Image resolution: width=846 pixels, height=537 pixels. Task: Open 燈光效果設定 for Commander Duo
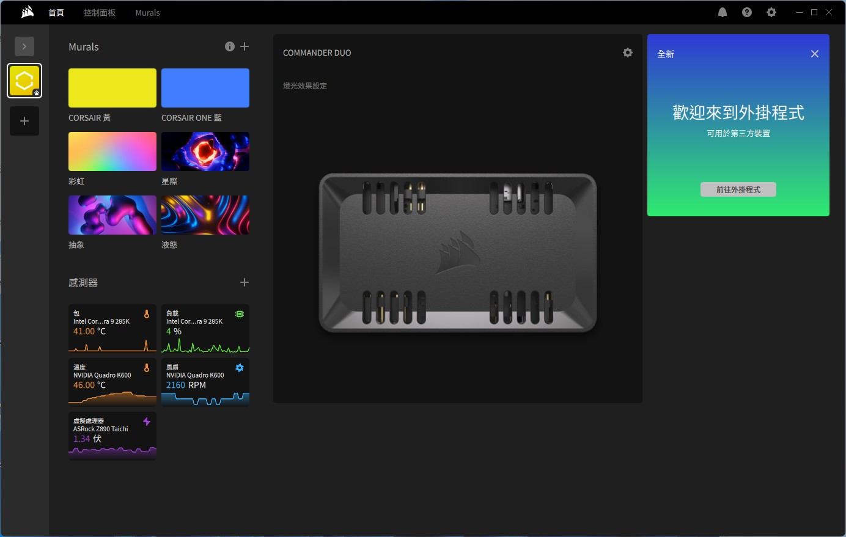305,86
